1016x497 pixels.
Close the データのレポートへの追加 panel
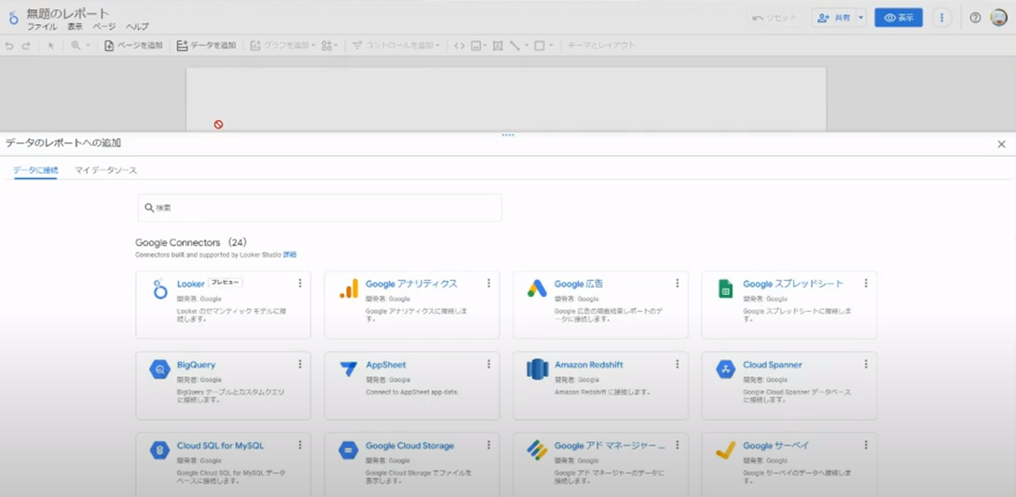pyautogui.click(x=1001, y=144)
